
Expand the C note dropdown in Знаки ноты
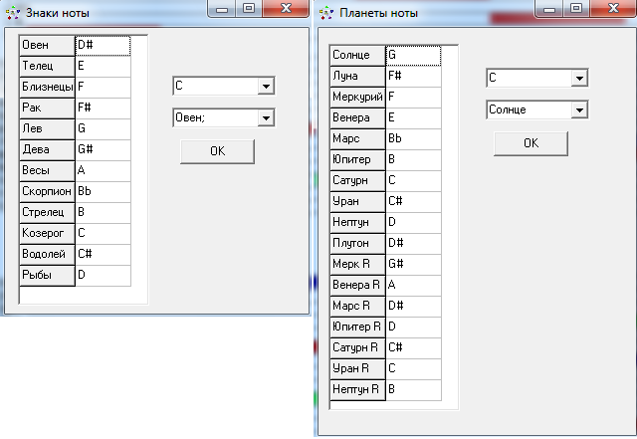click(x=265, y=87)
